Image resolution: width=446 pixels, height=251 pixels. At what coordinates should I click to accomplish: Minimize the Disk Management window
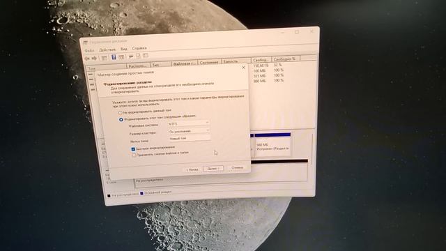[282, 33]
